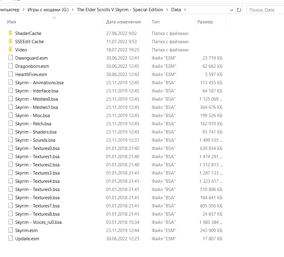Click the Update.esm file icon
The image size is (284, 257).
click(x=11, y=238)
